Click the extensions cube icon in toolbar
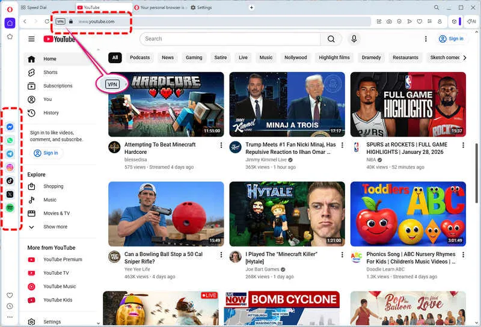The height and width of the screenshot is (327, 481). coord(455,22)
